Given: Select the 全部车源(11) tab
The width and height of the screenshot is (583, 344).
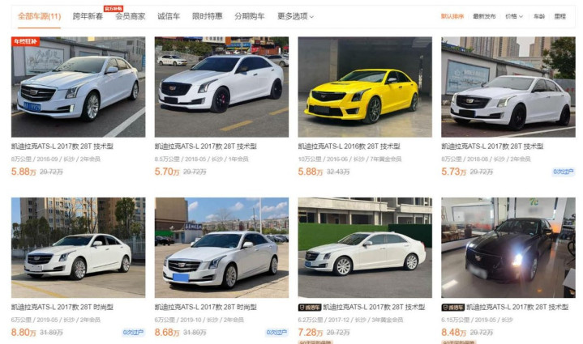Looking at the screenshot, I should pyautogui.click(x=39, y=16).
